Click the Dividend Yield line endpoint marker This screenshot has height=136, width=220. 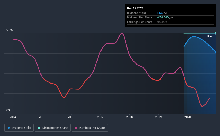pyautogui.click(x=215, y=52)
